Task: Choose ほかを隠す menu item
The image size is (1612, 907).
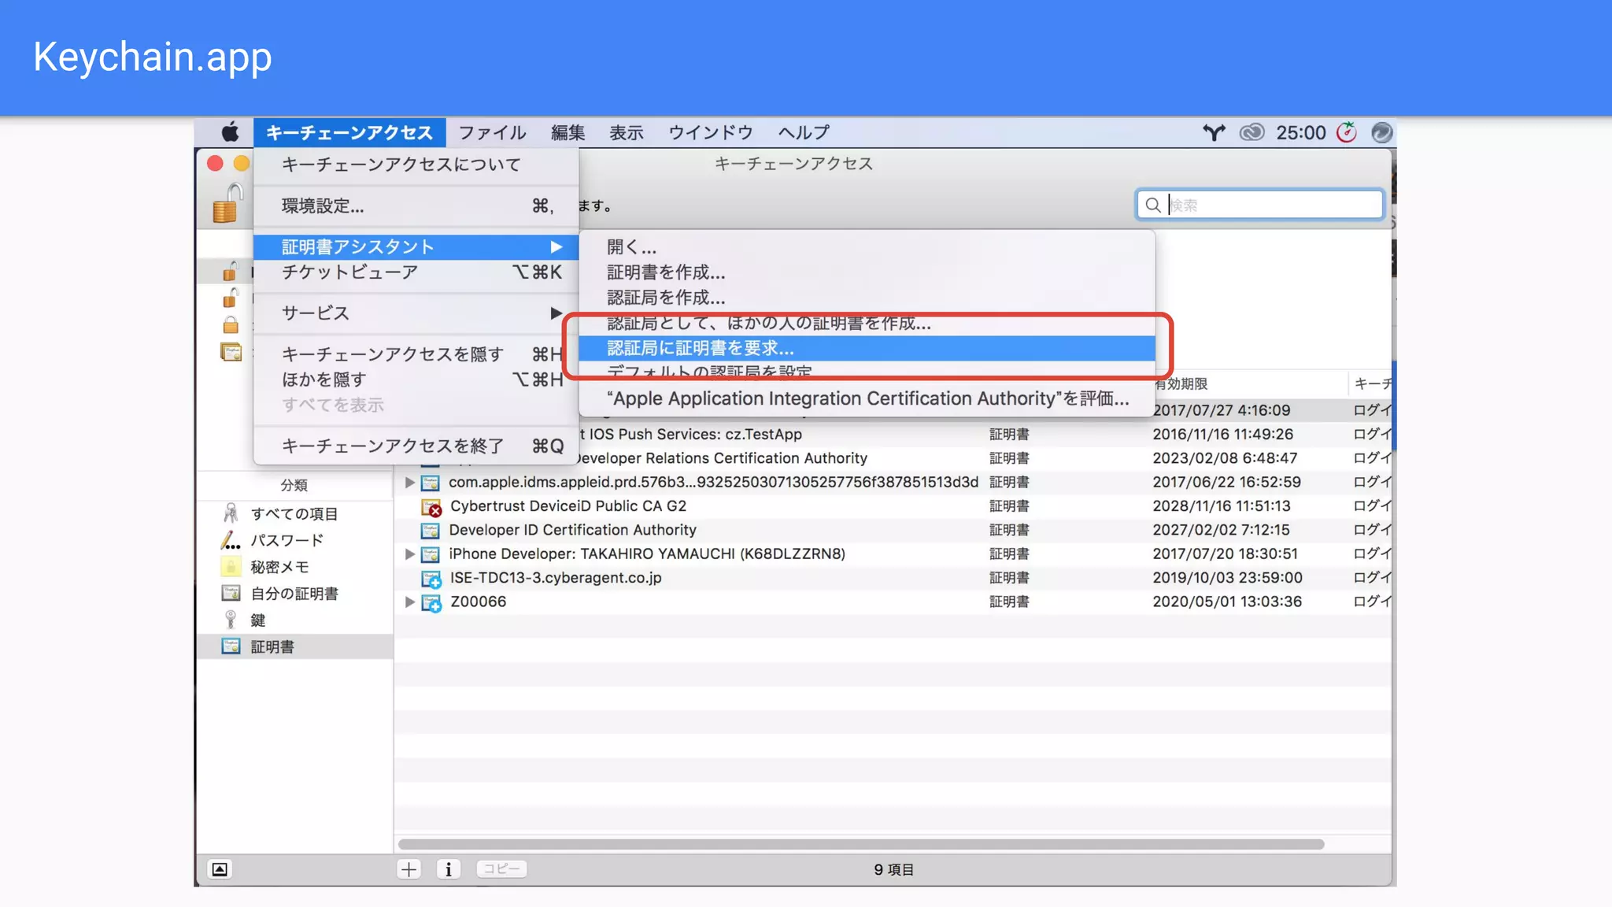Action: (416, 379)
